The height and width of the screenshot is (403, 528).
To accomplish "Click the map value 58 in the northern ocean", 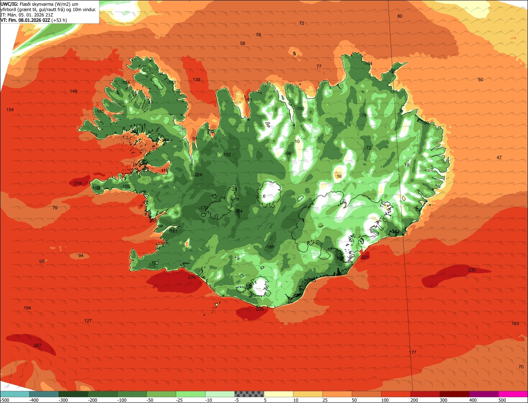I will (243, 43).
